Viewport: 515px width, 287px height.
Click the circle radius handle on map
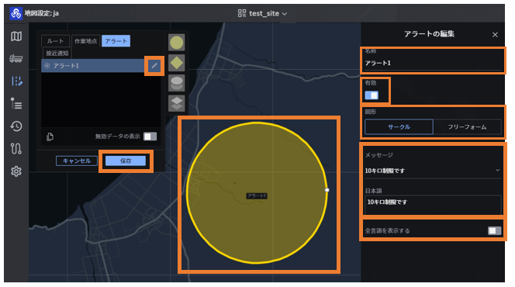point(327,190)
